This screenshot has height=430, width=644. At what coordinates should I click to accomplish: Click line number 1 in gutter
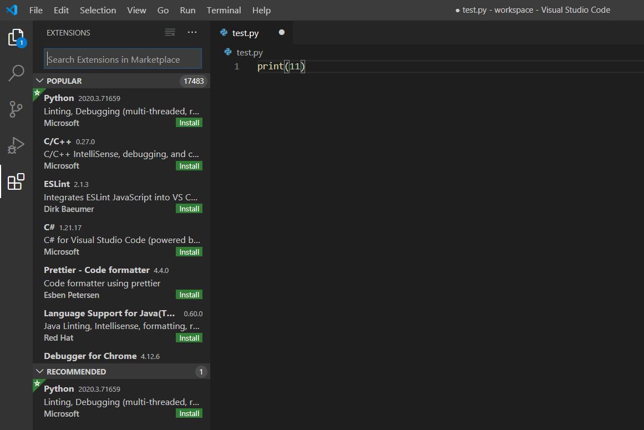point(236,67)
